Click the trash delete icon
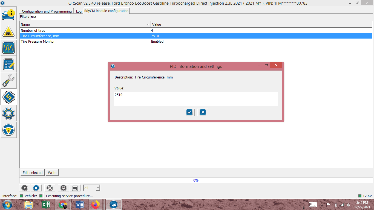The height and width of the screenshot is (210, 374). [x=63, y=188]
